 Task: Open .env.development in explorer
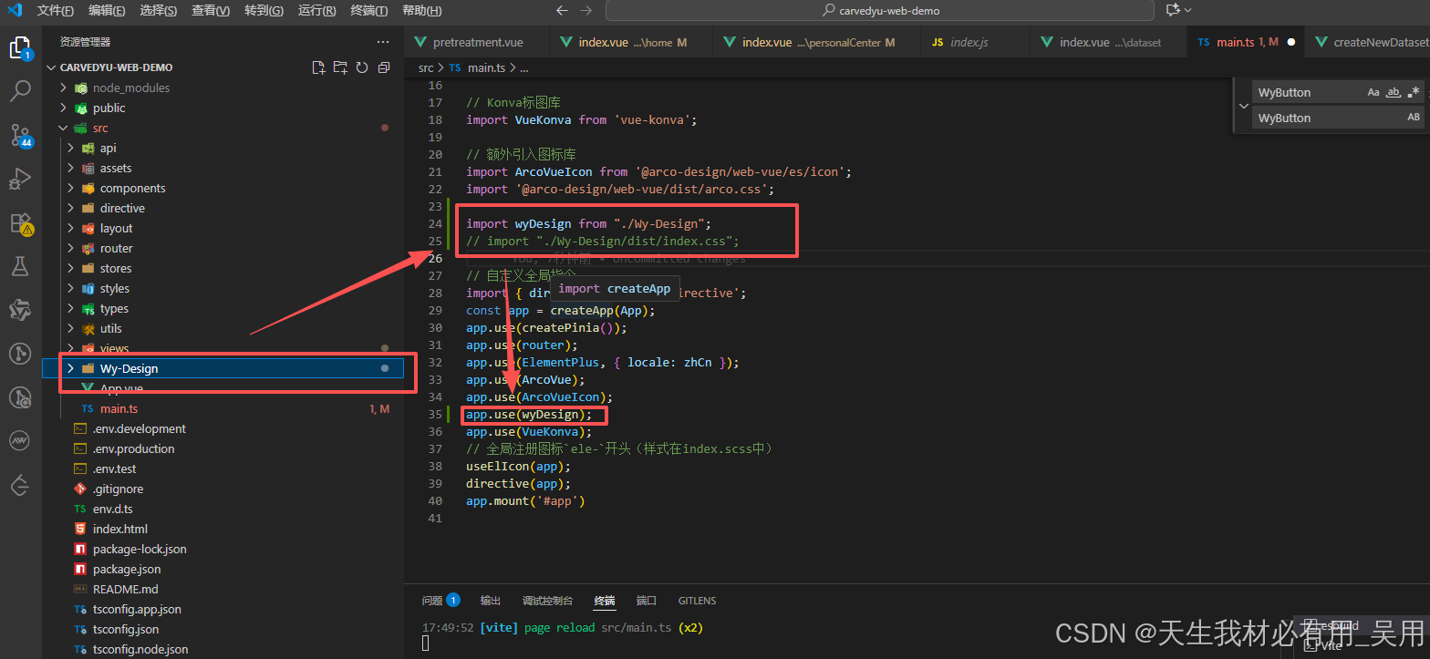tap(139, 428)
